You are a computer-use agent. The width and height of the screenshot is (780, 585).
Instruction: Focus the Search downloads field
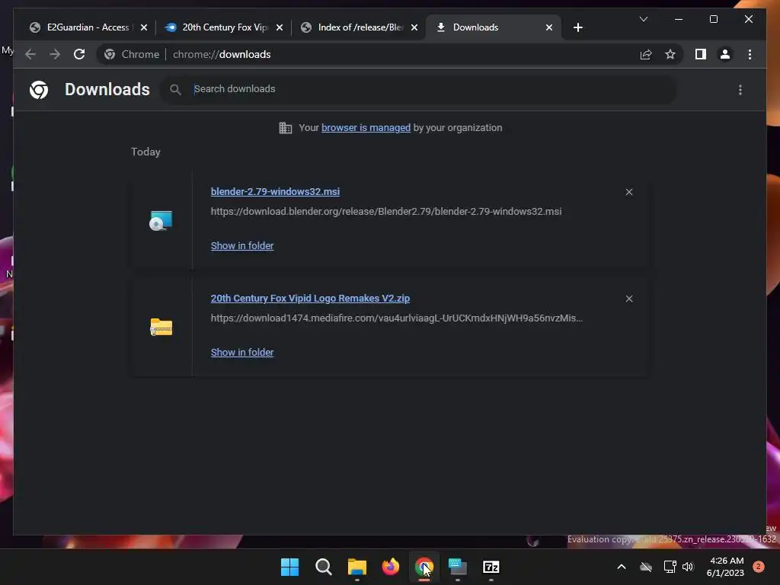(418, 90)
